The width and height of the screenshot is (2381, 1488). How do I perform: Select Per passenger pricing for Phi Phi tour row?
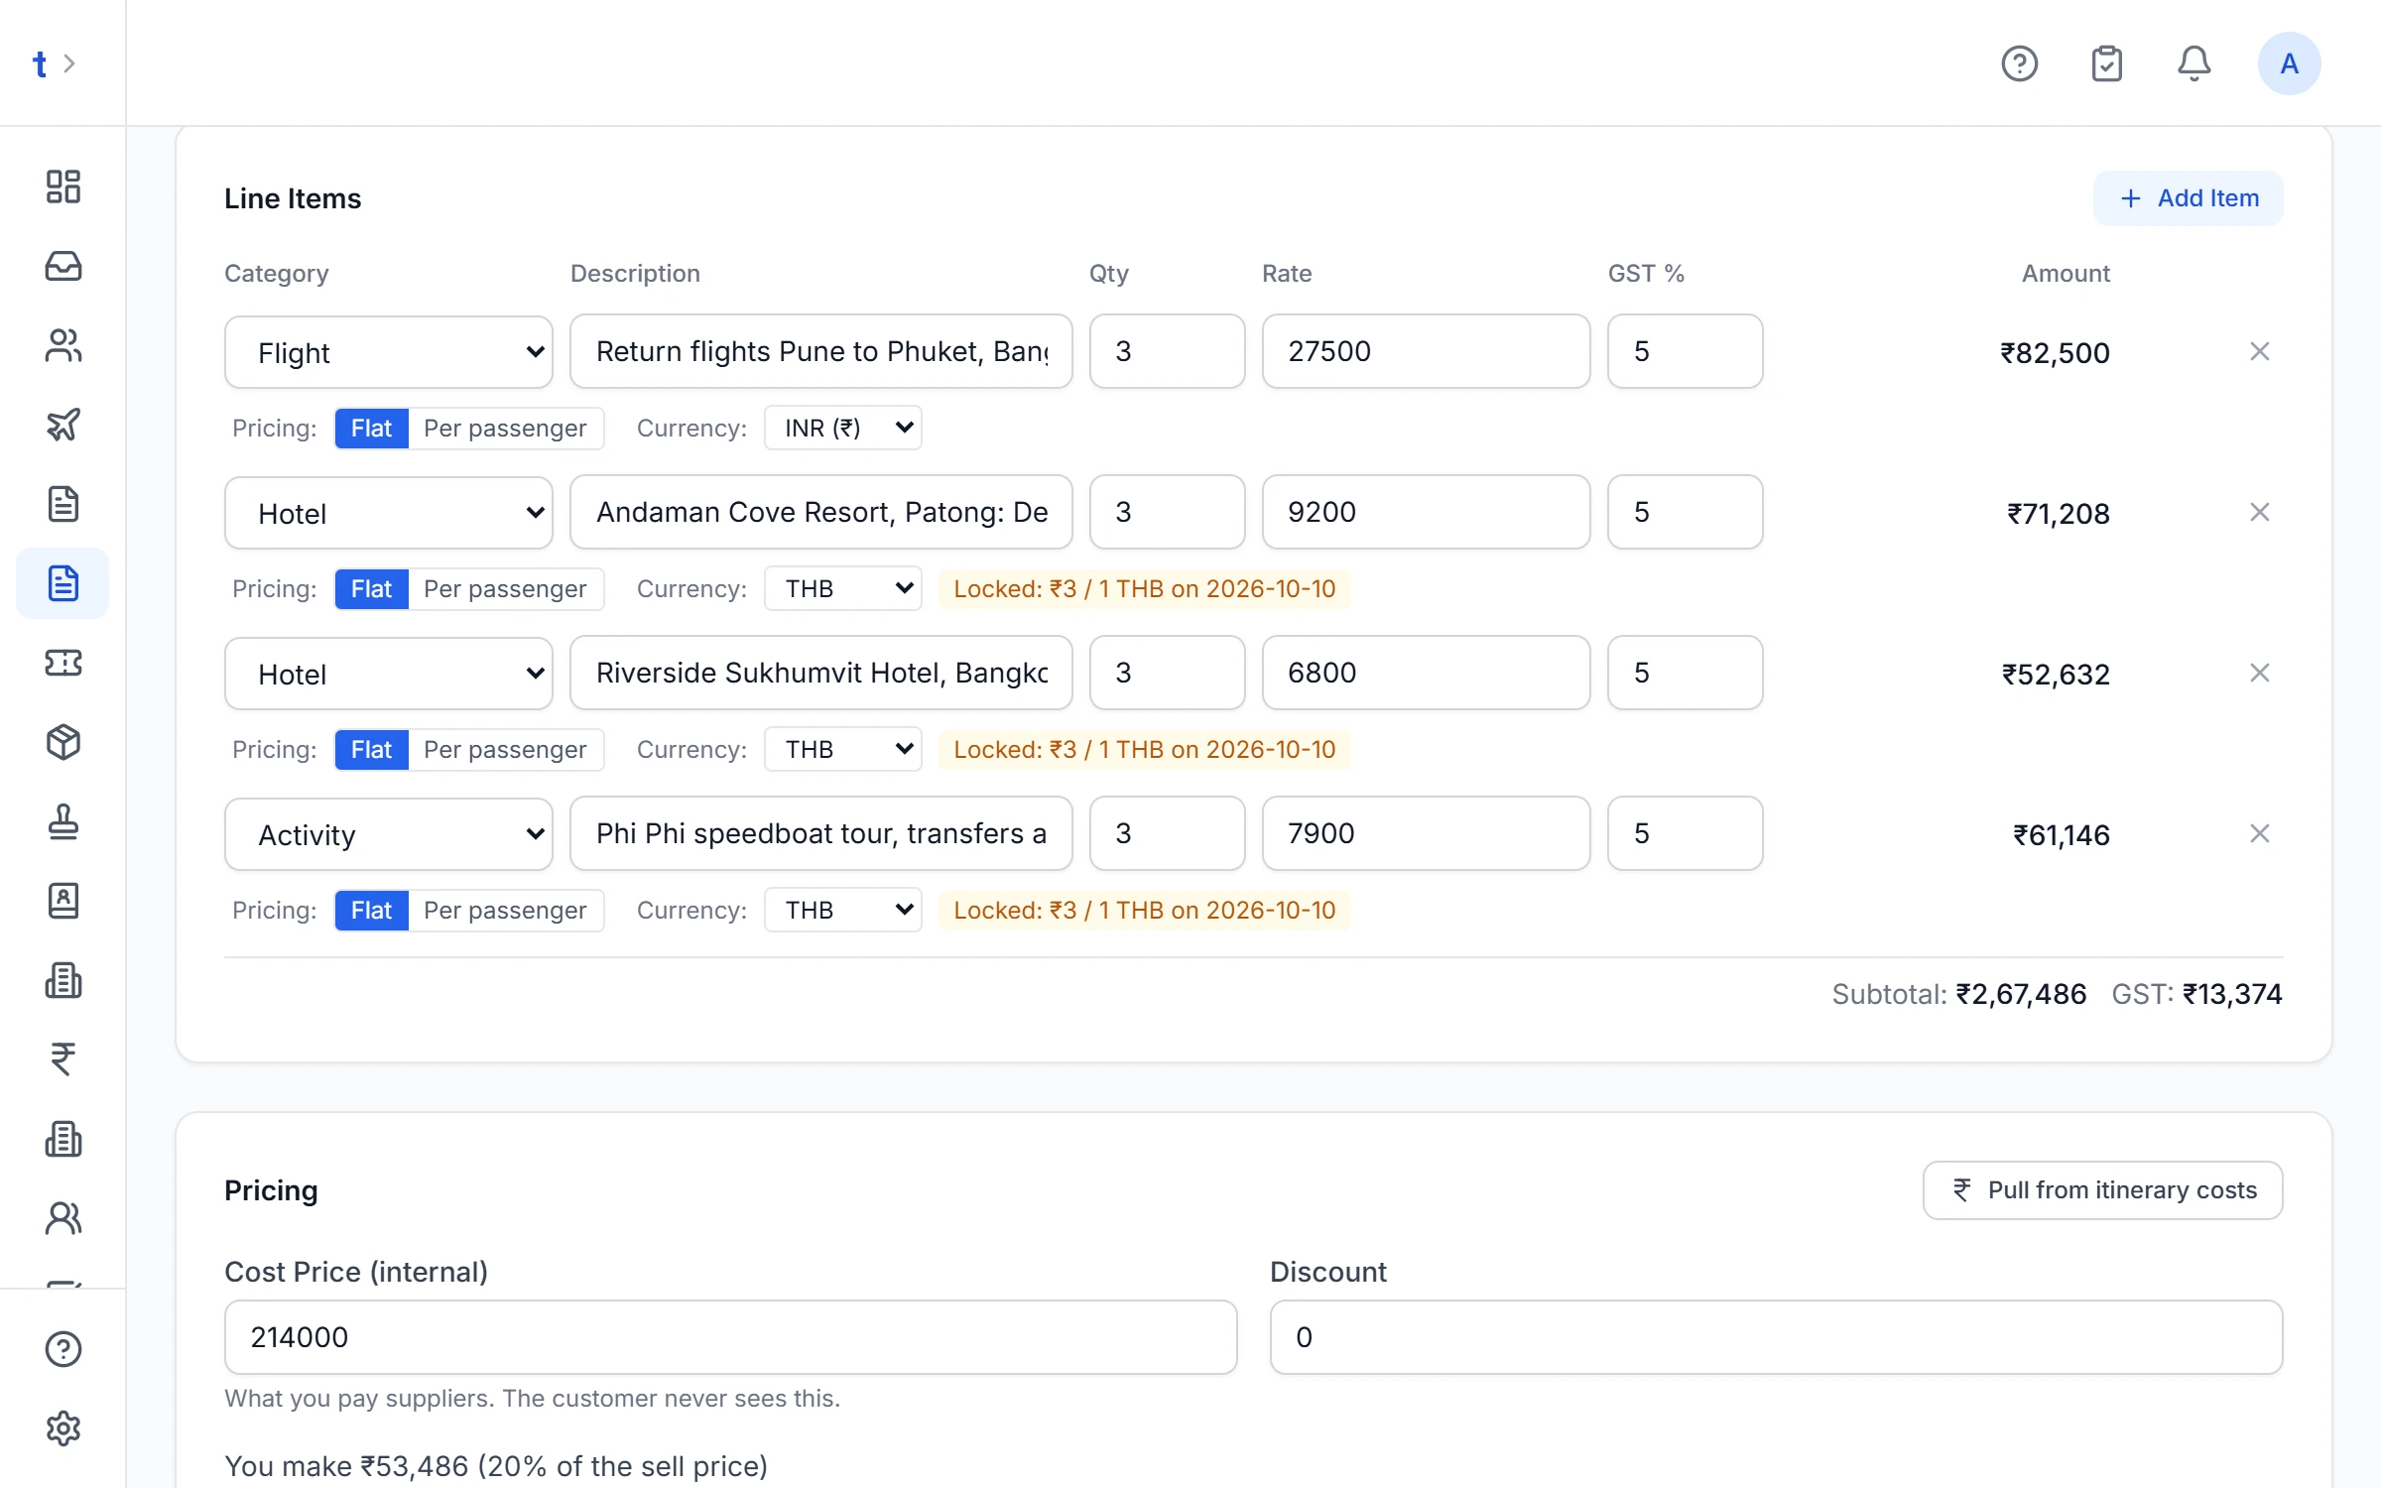[505, 911]
